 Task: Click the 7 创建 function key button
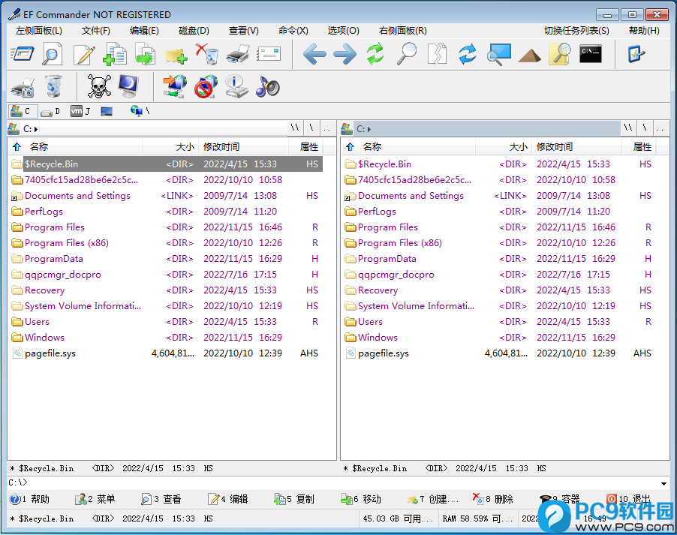pos(433,500)
